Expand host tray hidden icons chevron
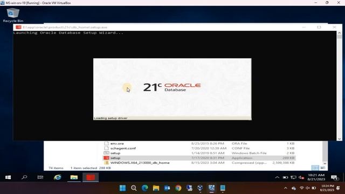Image resolution: width=345 pixels, height=194 pixels. pyautogui.click(x=286, y=188)
